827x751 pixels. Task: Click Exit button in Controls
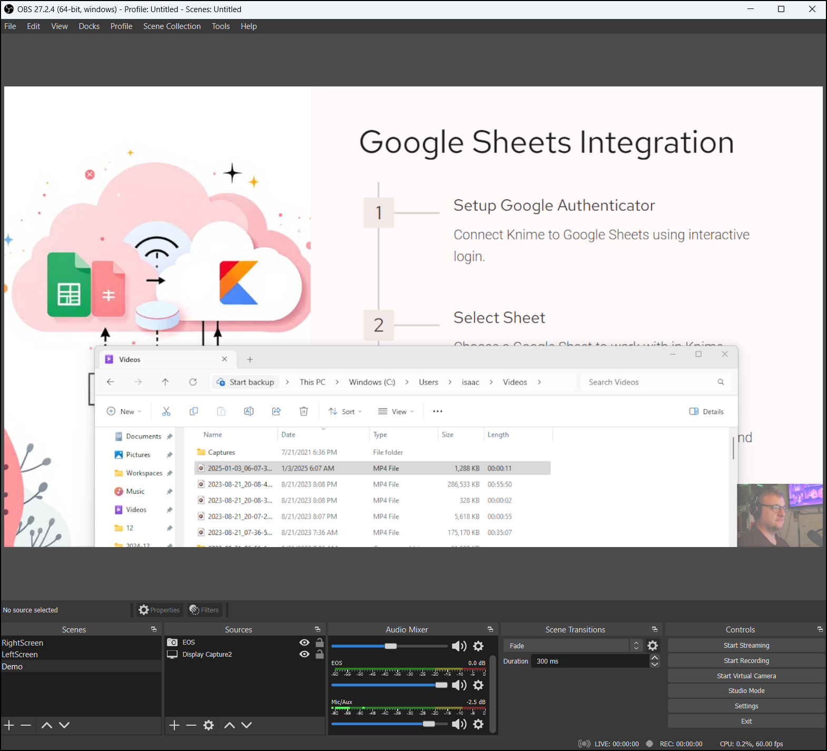click(x=746, y=721)
